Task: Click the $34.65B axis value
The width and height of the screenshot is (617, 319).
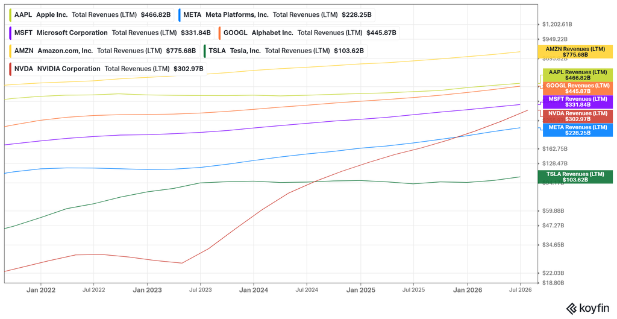Action: [x=553, y=245]
